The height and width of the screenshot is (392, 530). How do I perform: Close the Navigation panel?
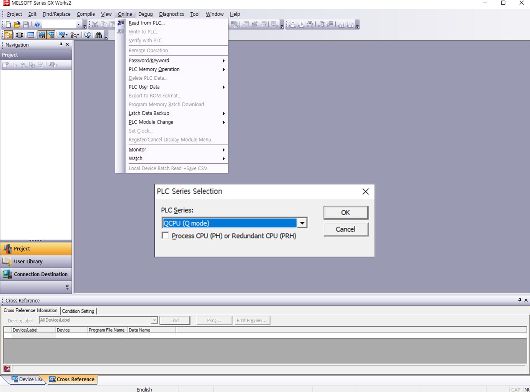(x=67, y=44)
